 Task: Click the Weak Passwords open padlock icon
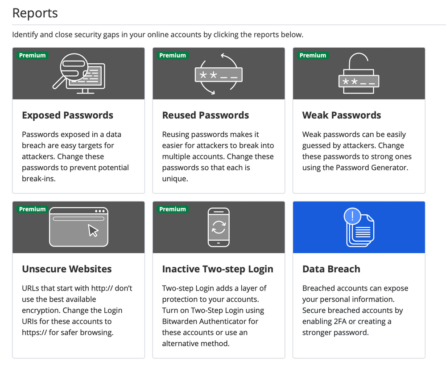coord(359,74)
